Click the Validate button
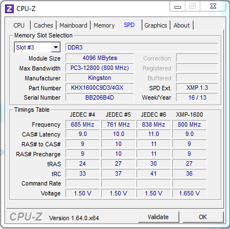This screenshot has width=230, height=229. click(158, 217)
